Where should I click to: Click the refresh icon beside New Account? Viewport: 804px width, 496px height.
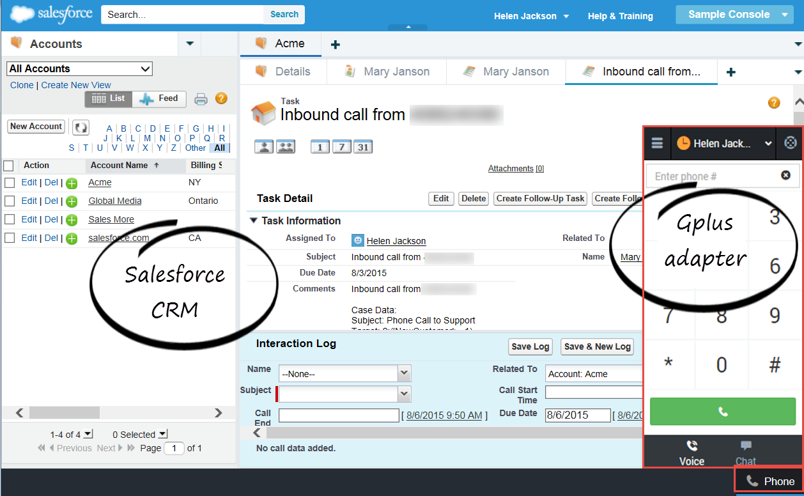click(81, 127)
